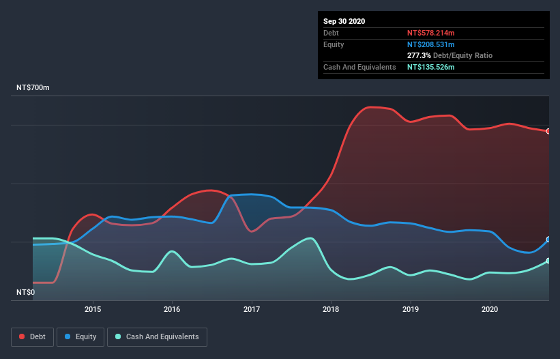Click the NT$700m y-axis label

[33, 87]
